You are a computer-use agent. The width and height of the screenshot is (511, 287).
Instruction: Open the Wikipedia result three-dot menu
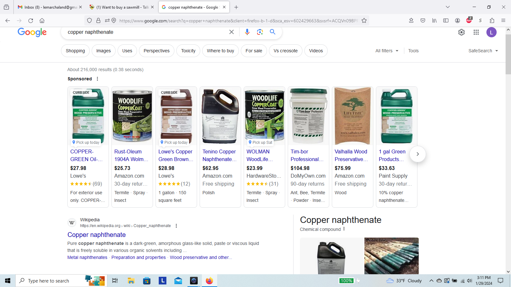[x=176, y=226]
